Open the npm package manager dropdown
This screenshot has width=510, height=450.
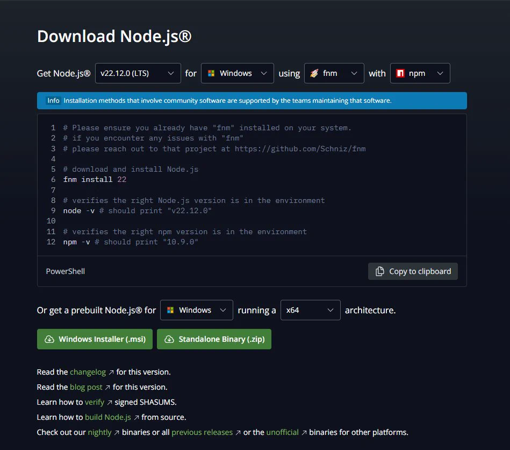[420, 73]
